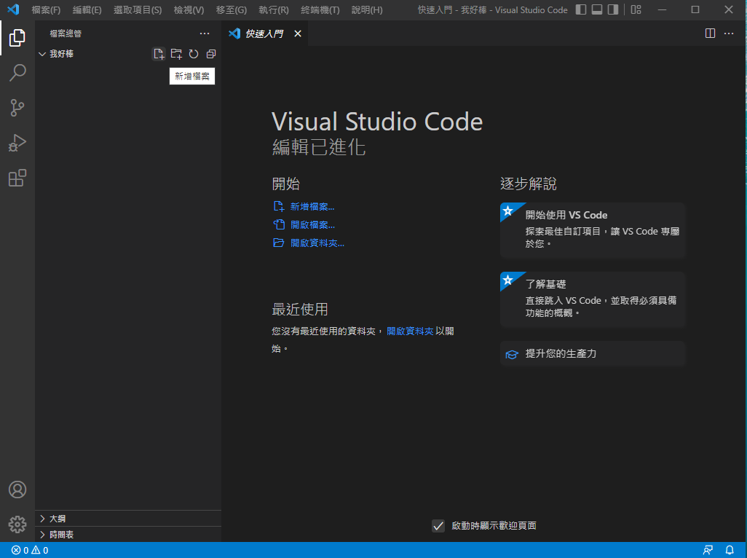Open the 選取項目(S) menu

[x=138, y=9]
